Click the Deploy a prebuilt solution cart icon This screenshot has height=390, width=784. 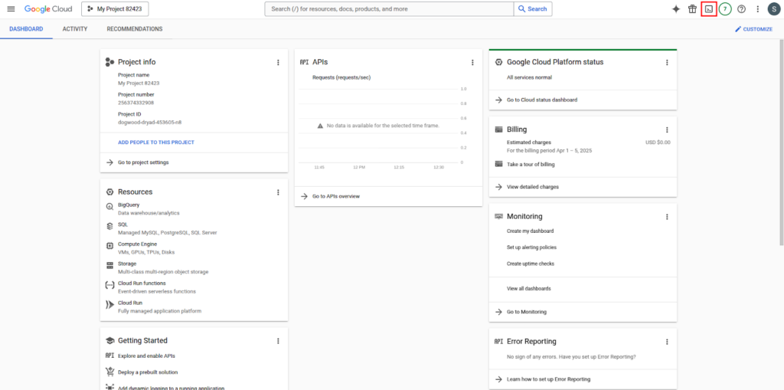[109, 372]
